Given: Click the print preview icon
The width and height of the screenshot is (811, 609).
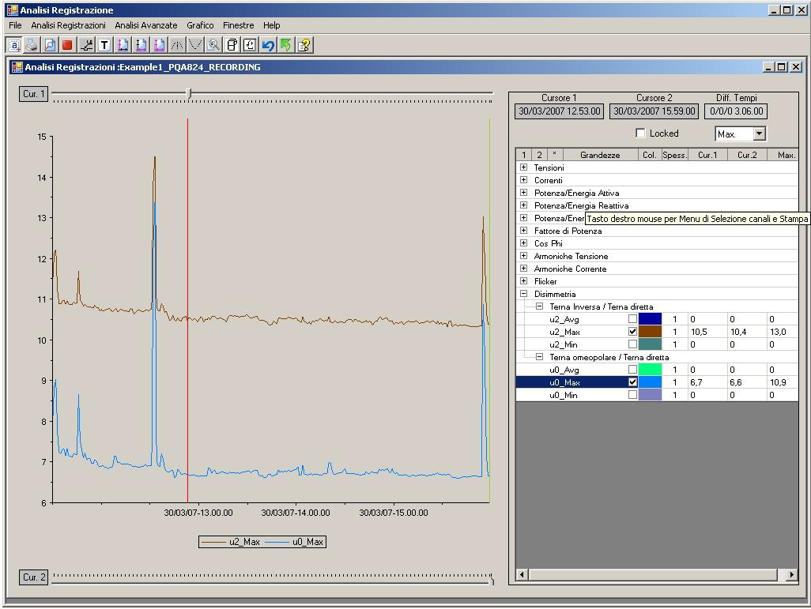Looking at the screenshot, I should click(x=50, y=45).
